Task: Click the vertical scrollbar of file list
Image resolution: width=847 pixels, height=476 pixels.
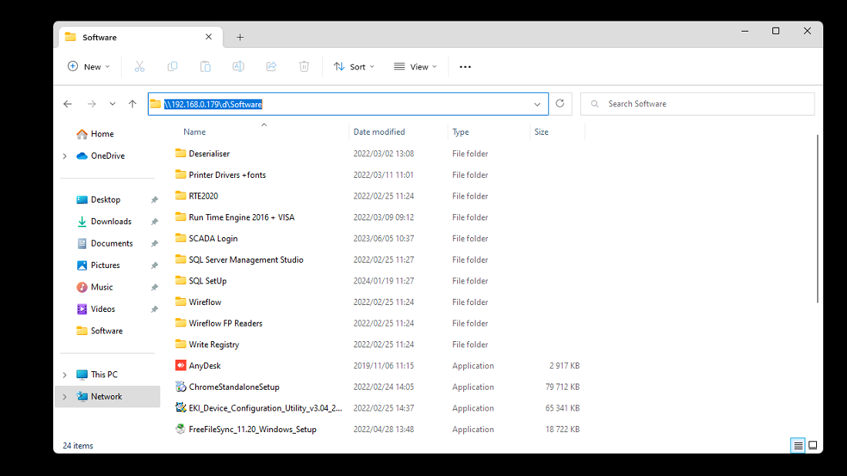Action: tap(817, 219)
